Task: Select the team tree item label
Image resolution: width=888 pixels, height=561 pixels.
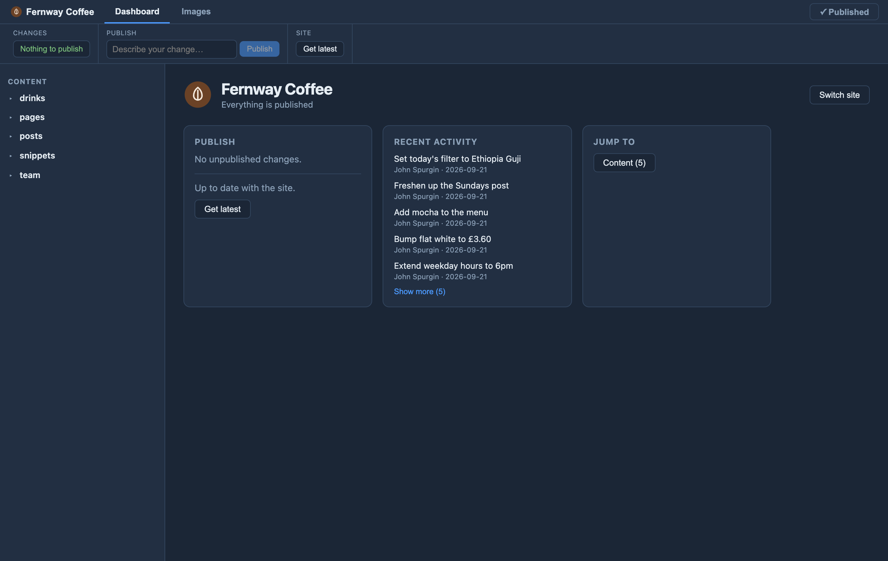Action: [x=30, y=175]
